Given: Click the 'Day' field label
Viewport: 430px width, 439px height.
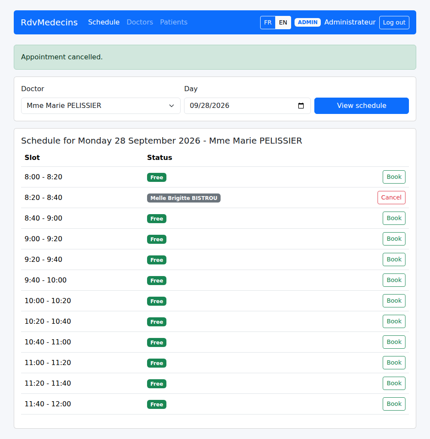Looking at the screenshot, I should coord(191,89).
